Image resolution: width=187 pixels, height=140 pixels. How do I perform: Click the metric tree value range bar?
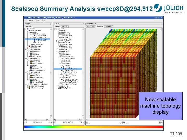click(38, 123)
